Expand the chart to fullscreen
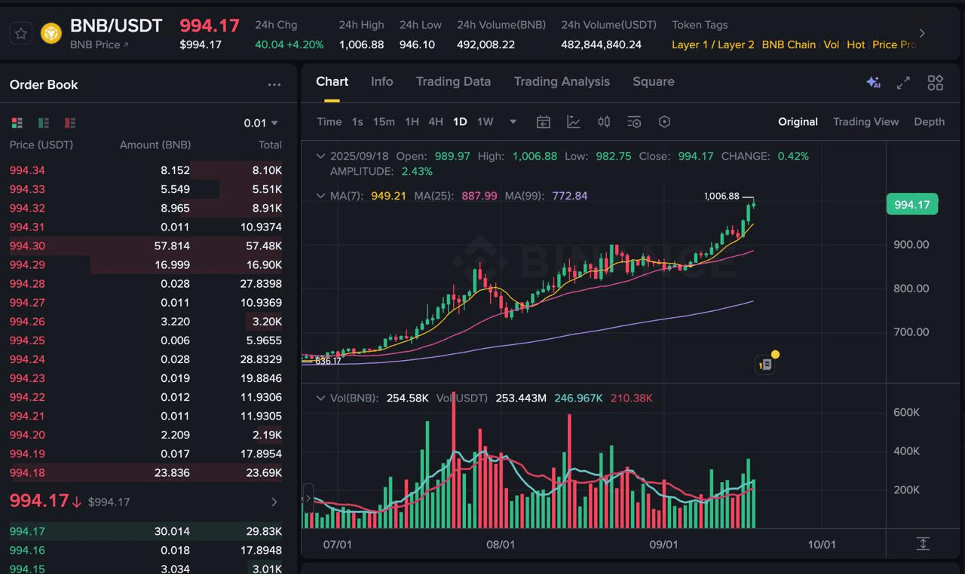965x574 pixels. click(x=903, y=83)
